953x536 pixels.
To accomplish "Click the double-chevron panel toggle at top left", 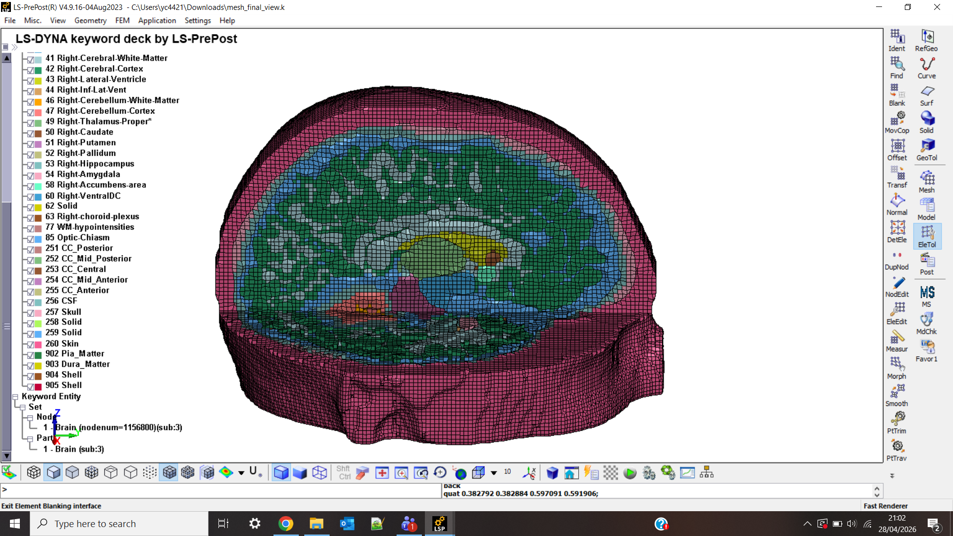I will click(x=14, y=47).
